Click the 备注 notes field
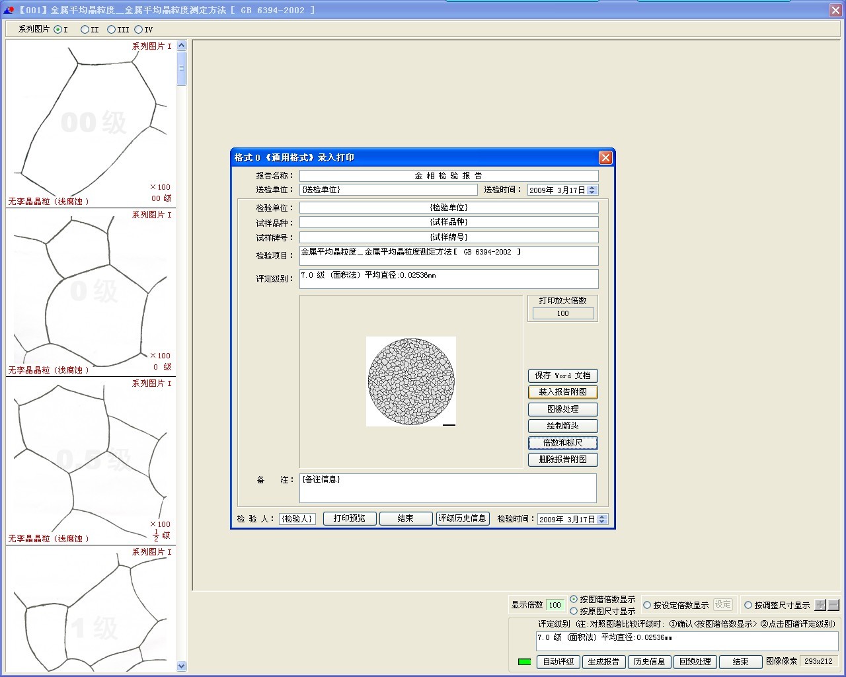This screenshot has width=846, height=677. click(448, 488)
